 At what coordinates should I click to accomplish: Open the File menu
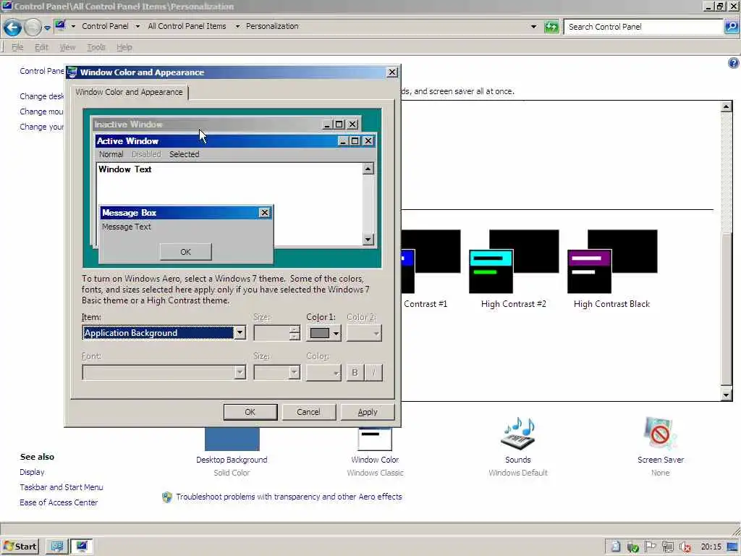[17, 47]
